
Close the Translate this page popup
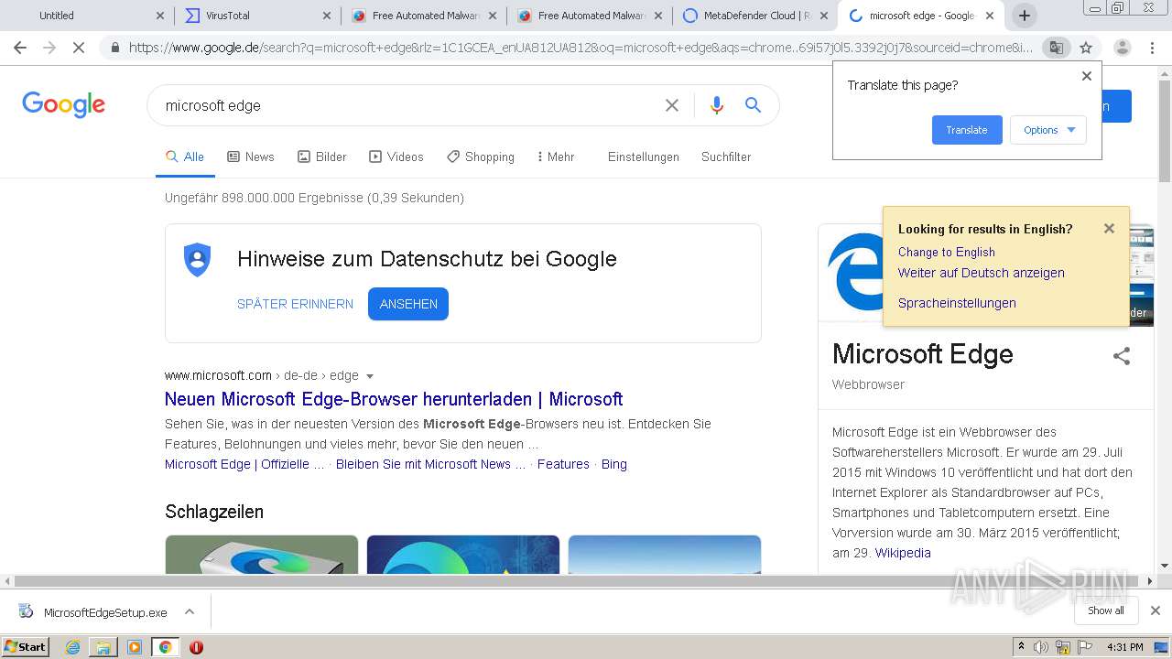point(1087,76)
